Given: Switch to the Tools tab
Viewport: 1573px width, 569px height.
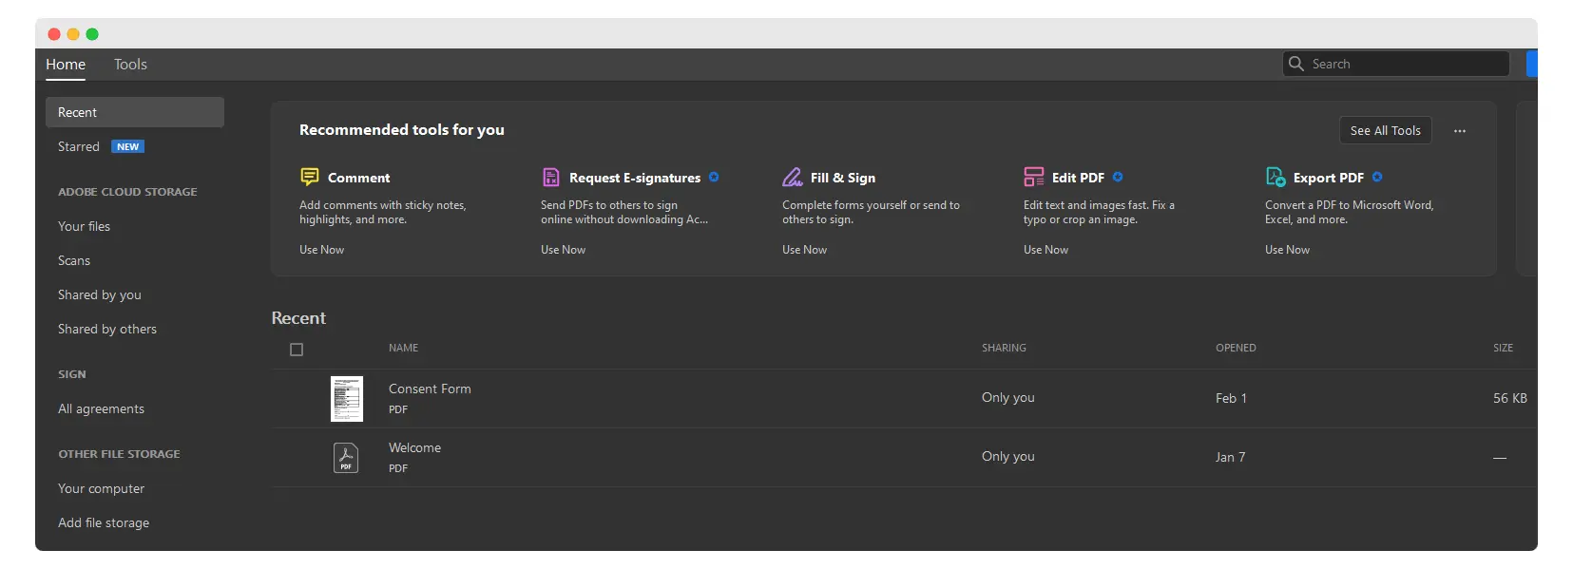Looking at the screenshot, I should [130, 65].
